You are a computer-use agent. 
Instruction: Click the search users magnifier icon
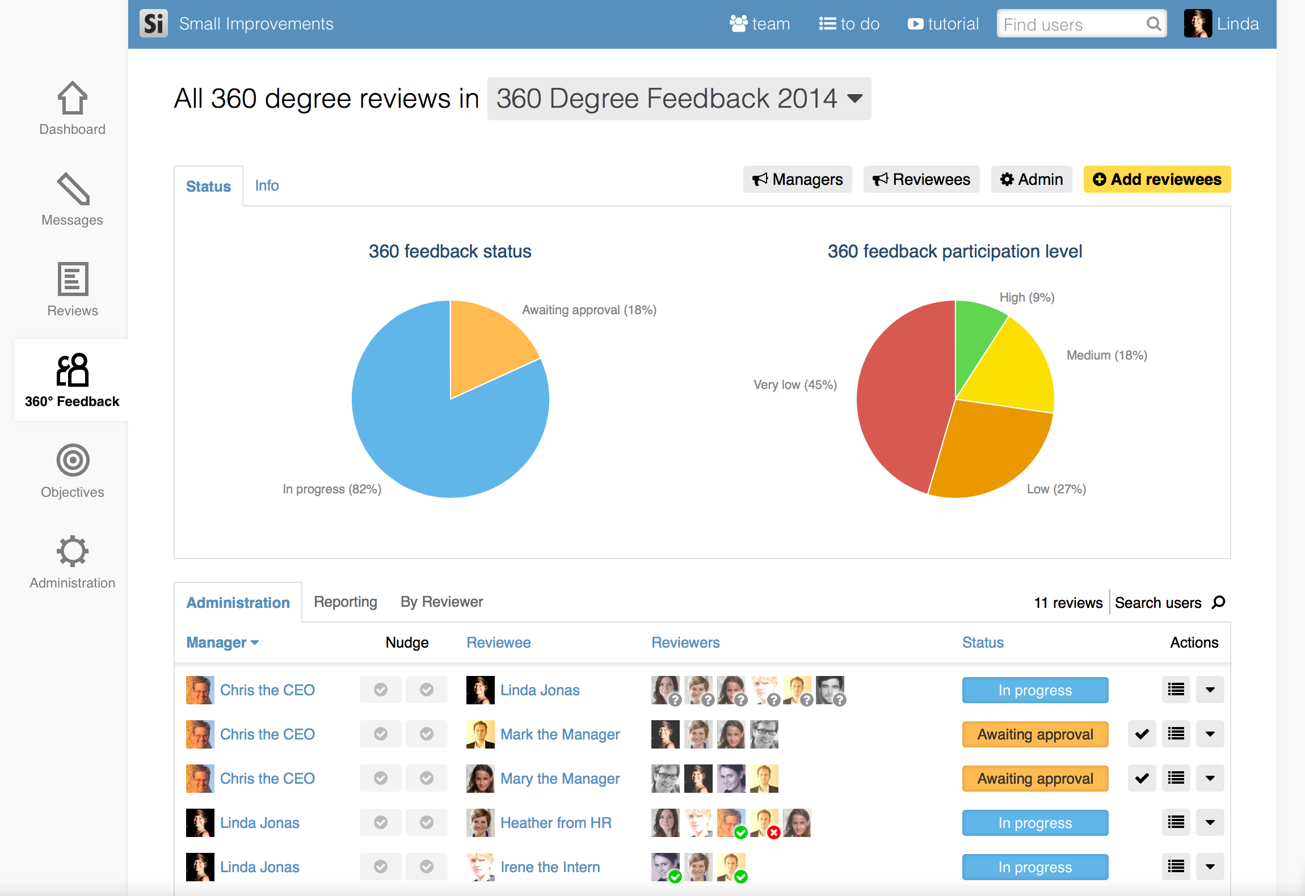click(1218, 602)
